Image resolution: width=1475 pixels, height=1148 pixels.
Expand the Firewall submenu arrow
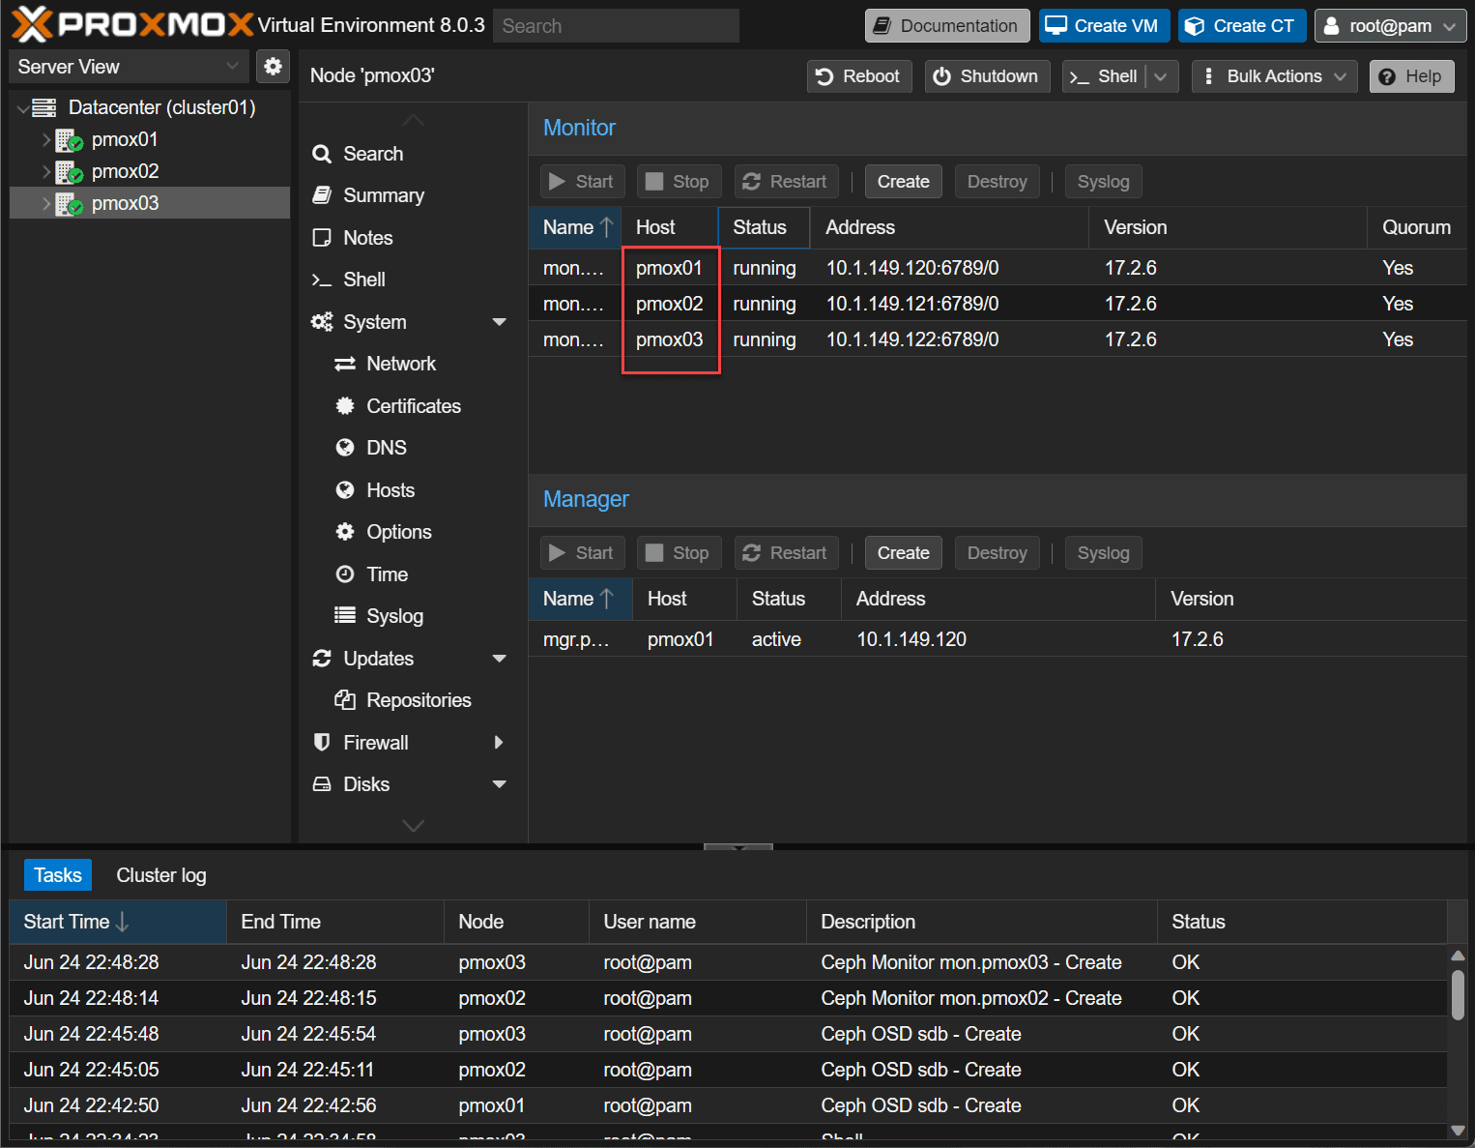tap(499, 743)
